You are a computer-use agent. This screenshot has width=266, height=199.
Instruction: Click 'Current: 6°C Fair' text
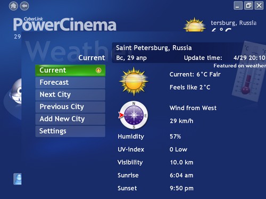[195, 74]
